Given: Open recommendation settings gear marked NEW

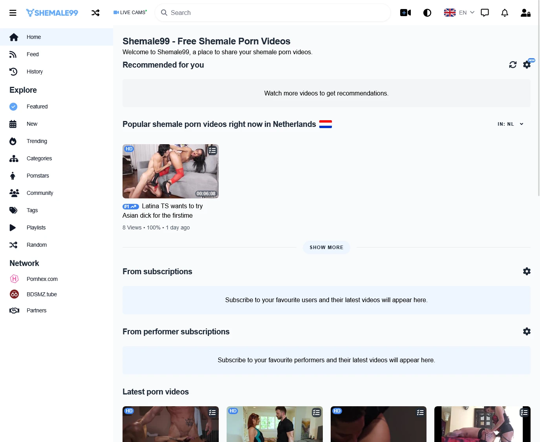Looking at the screenshot, I should tap(527, 64).
